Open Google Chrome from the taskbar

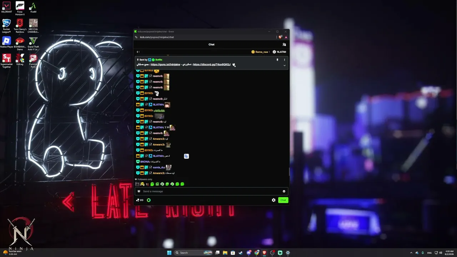(257, 253)
